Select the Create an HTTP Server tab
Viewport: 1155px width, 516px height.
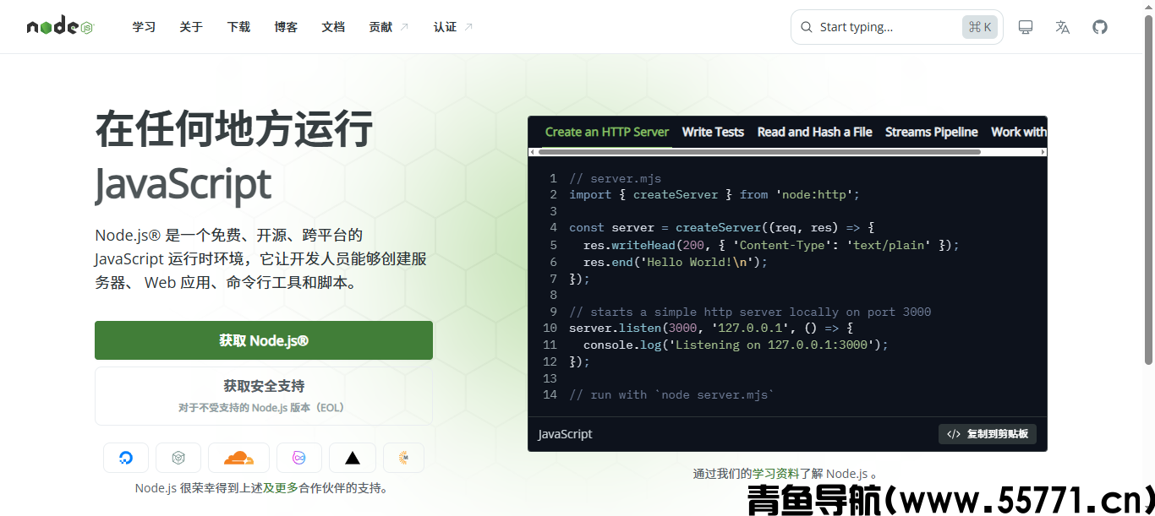(x=607, y=132)
